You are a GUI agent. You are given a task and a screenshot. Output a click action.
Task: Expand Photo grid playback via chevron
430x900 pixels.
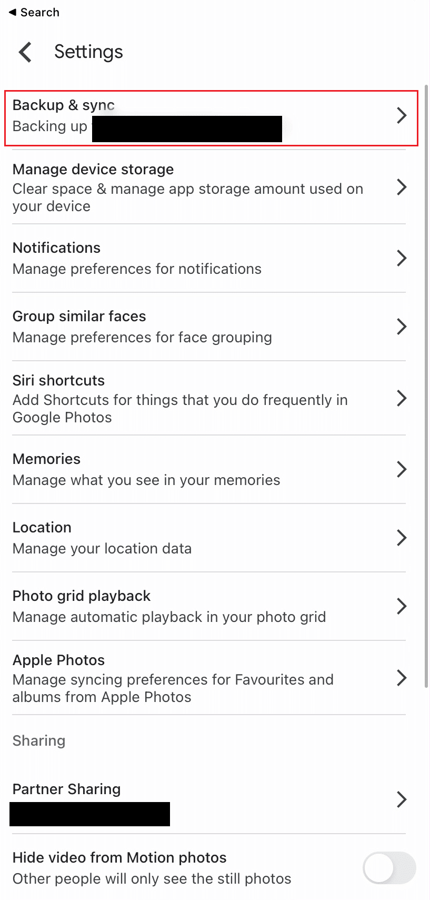point(402,606)
